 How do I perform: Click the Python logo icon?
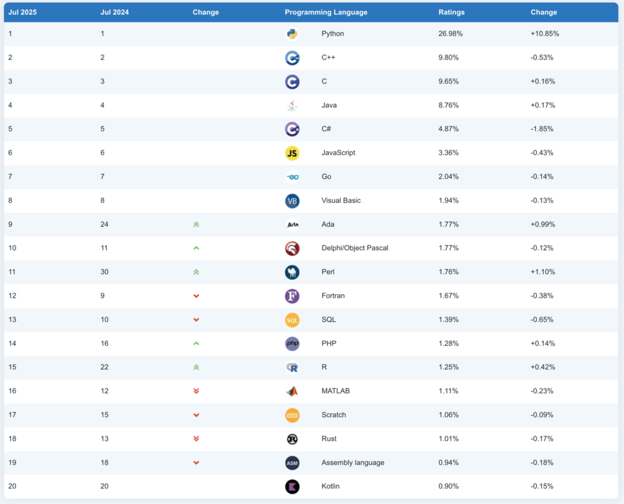pyautogui.click(x=292, y=34)
